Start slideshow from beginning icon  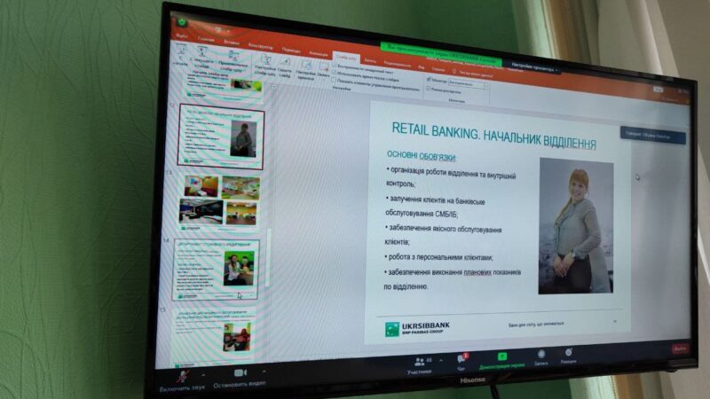click(181, 50)
